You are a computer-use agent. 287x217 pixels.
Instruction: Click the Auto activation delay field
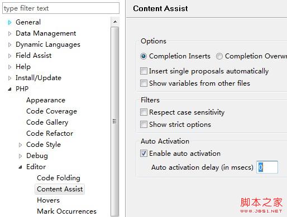[267, 167]
